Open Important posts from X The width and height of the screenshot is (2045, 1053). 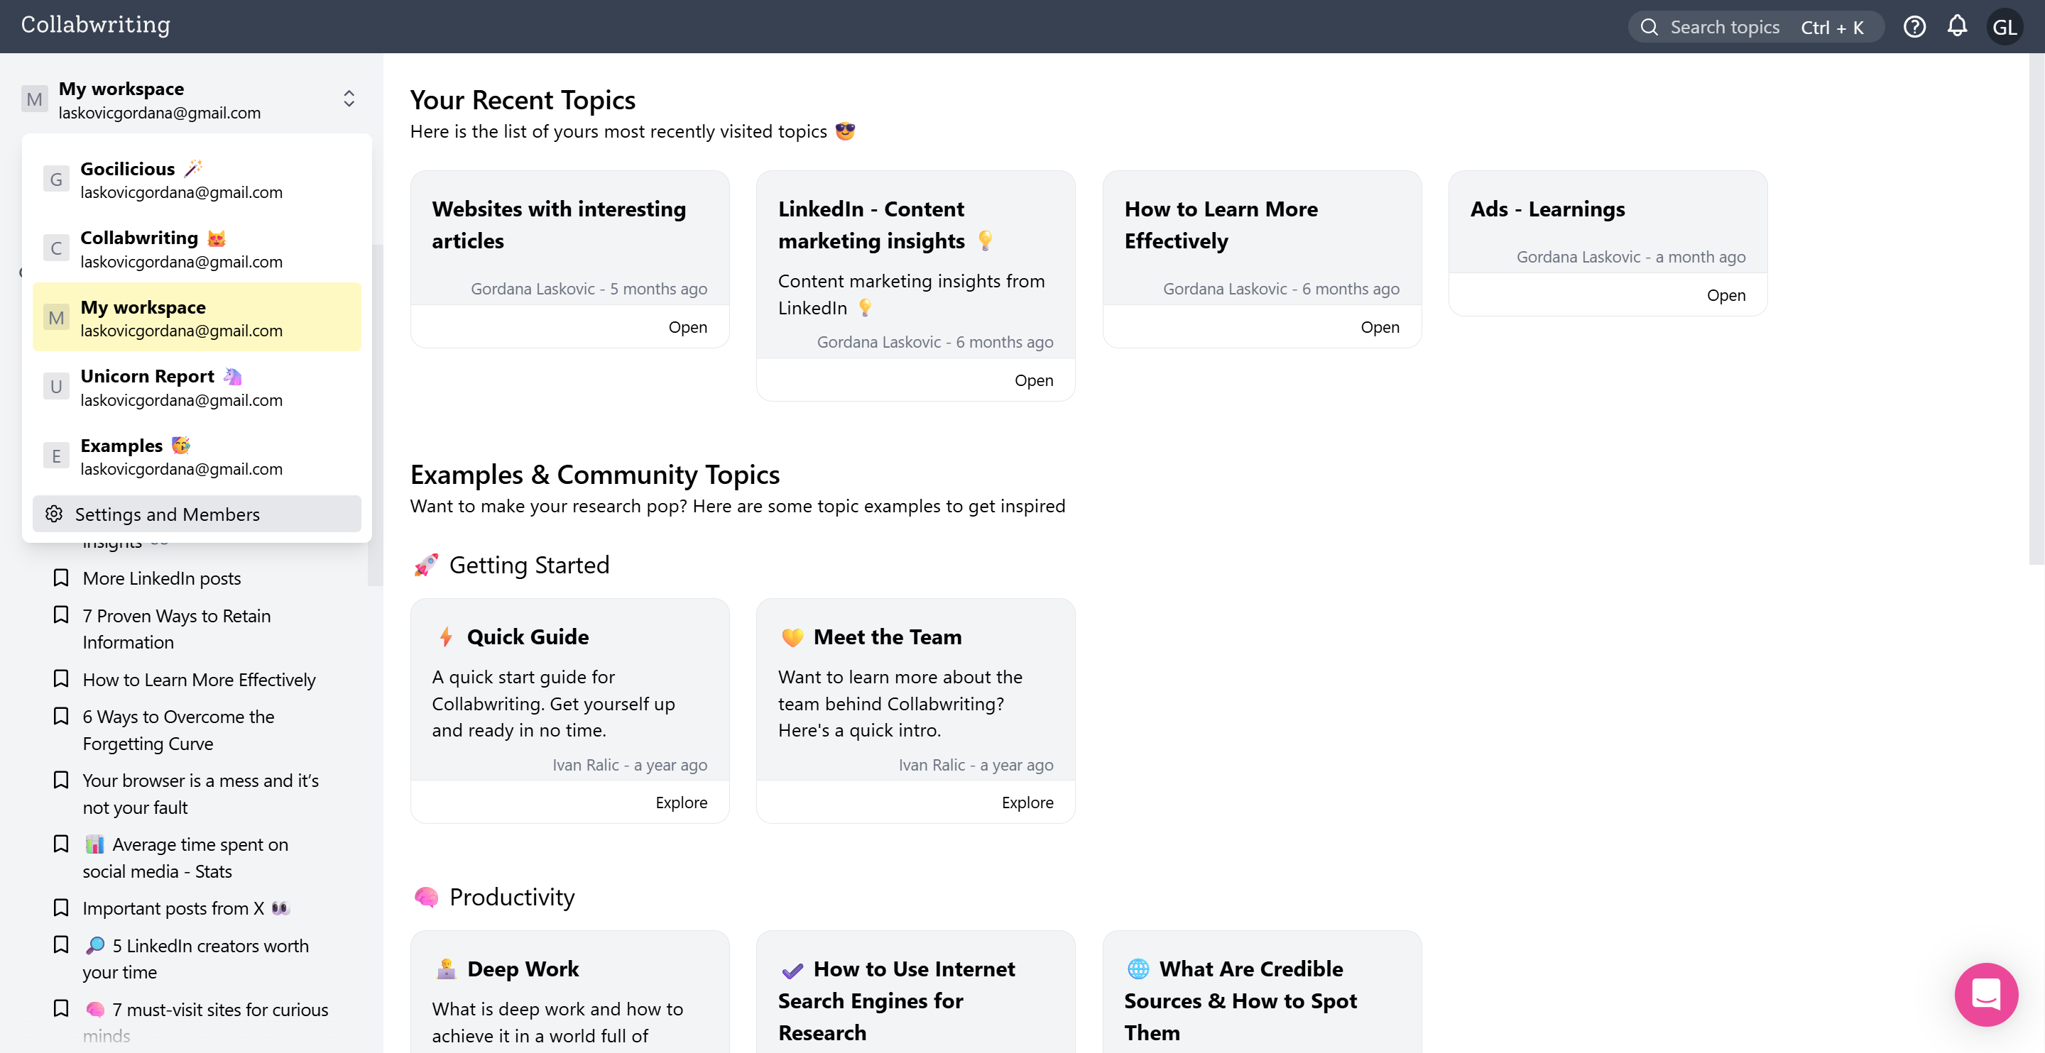tap(187, 908)
